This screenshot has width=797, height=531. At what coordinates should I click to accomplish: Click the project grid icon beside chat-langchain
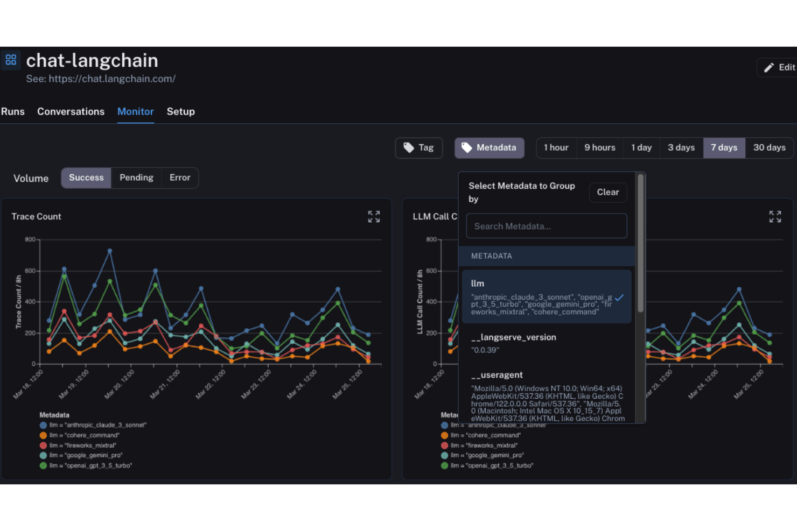11,60
